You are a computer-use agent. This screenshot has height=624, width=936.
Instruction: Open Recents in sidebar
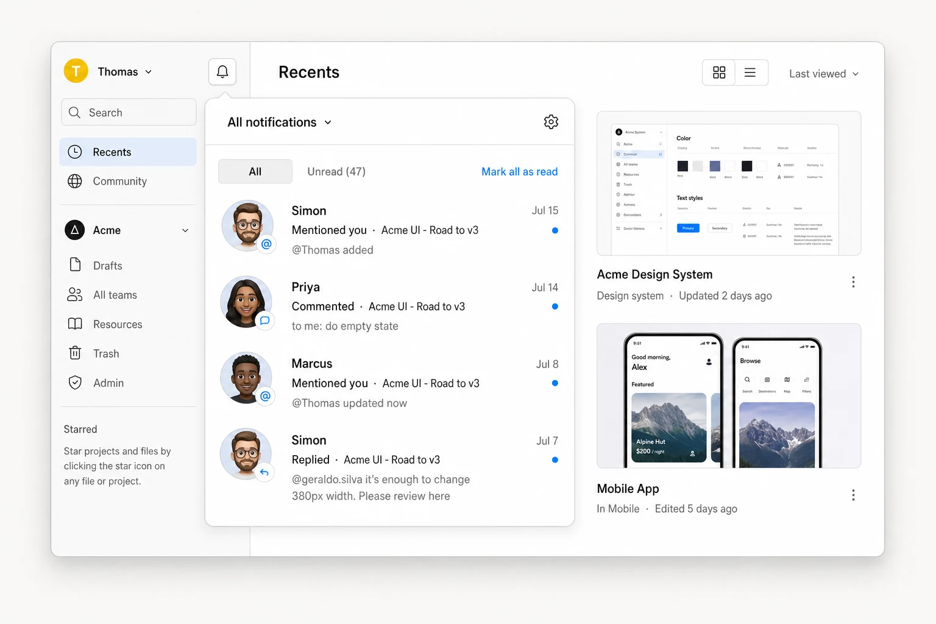coord(128,152)
